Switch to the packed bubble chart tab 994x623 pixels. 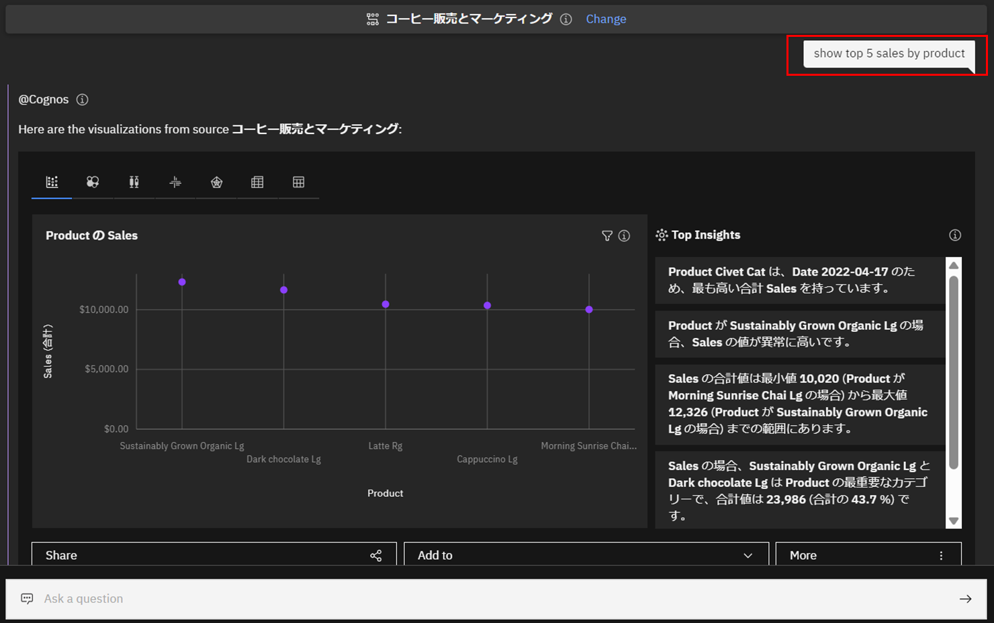point(93,182)
